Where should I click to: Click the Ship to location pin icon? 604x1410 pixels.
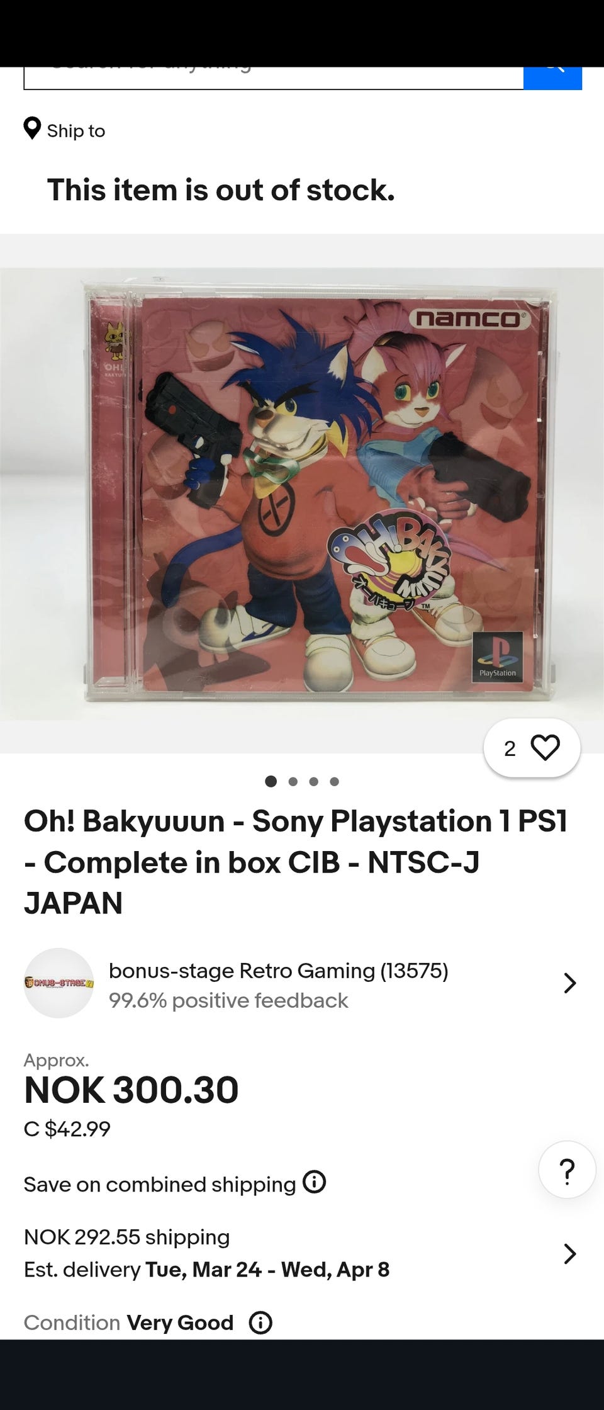(x=32, y=129)
